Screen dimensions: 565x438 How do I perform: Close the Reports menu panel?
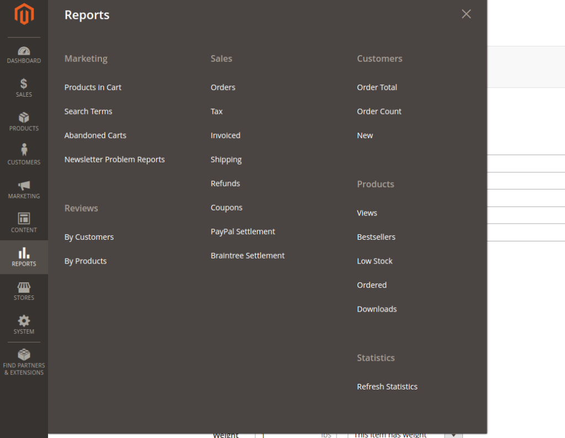coord(466,14)
